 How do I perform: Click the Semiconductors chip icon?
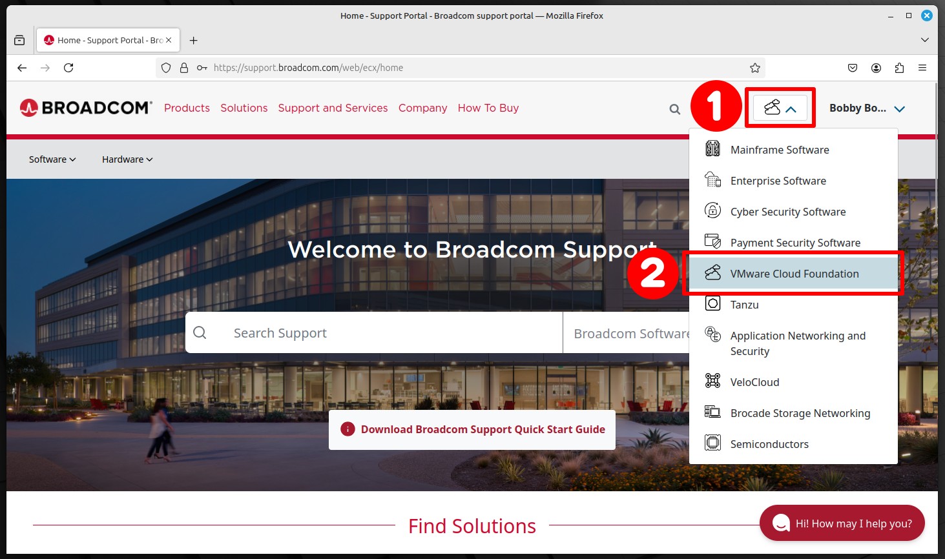(712, 443)
